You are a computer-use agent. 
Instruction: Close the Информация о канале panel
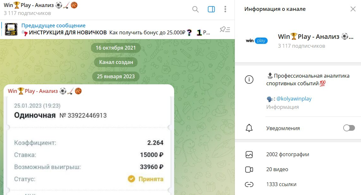(353, 9)
